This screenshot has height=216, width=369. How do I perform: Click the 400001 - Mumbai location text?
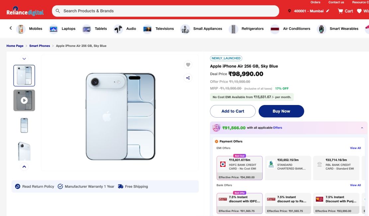point(309,11)
